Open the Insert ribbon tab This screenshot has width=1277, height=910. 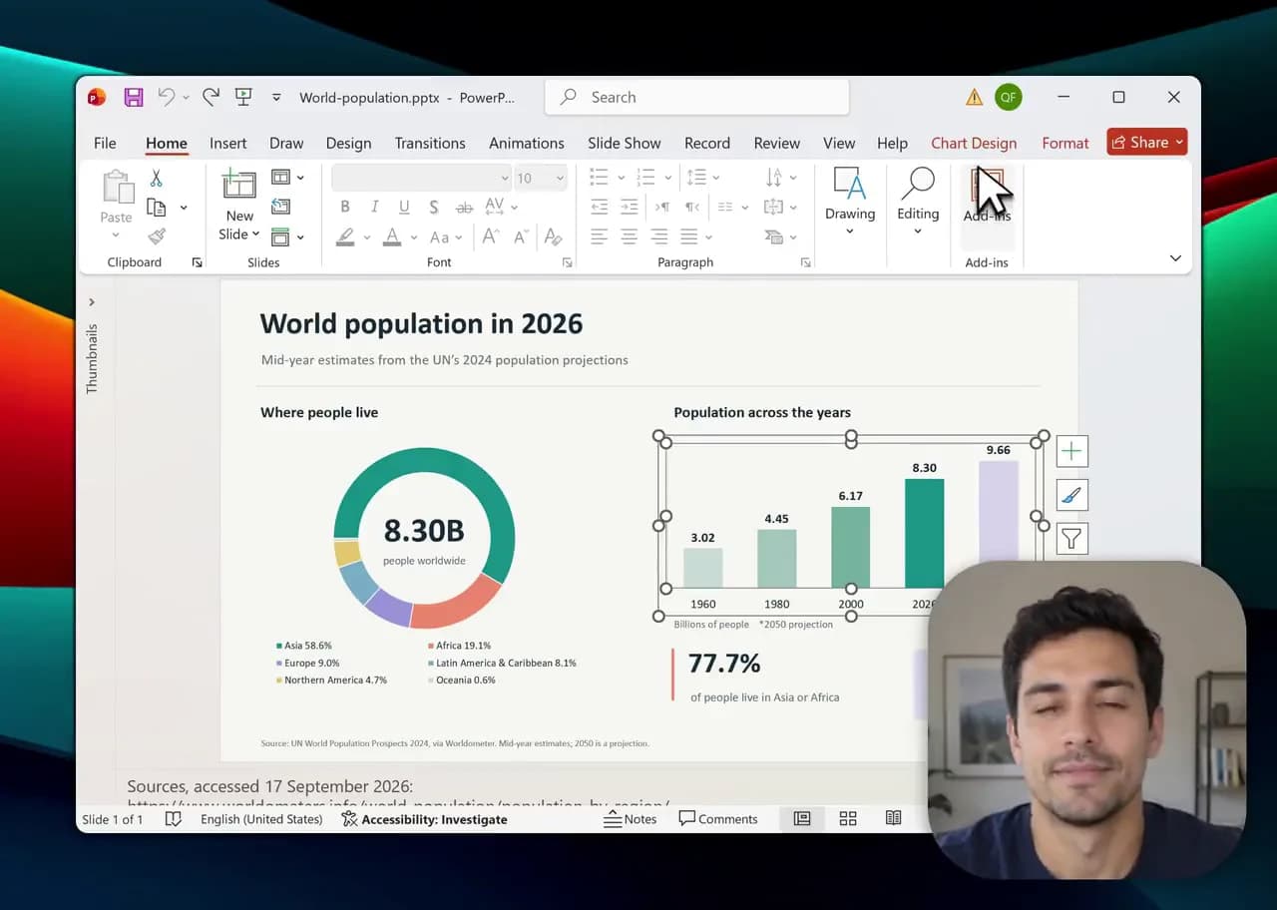point(227,143)
